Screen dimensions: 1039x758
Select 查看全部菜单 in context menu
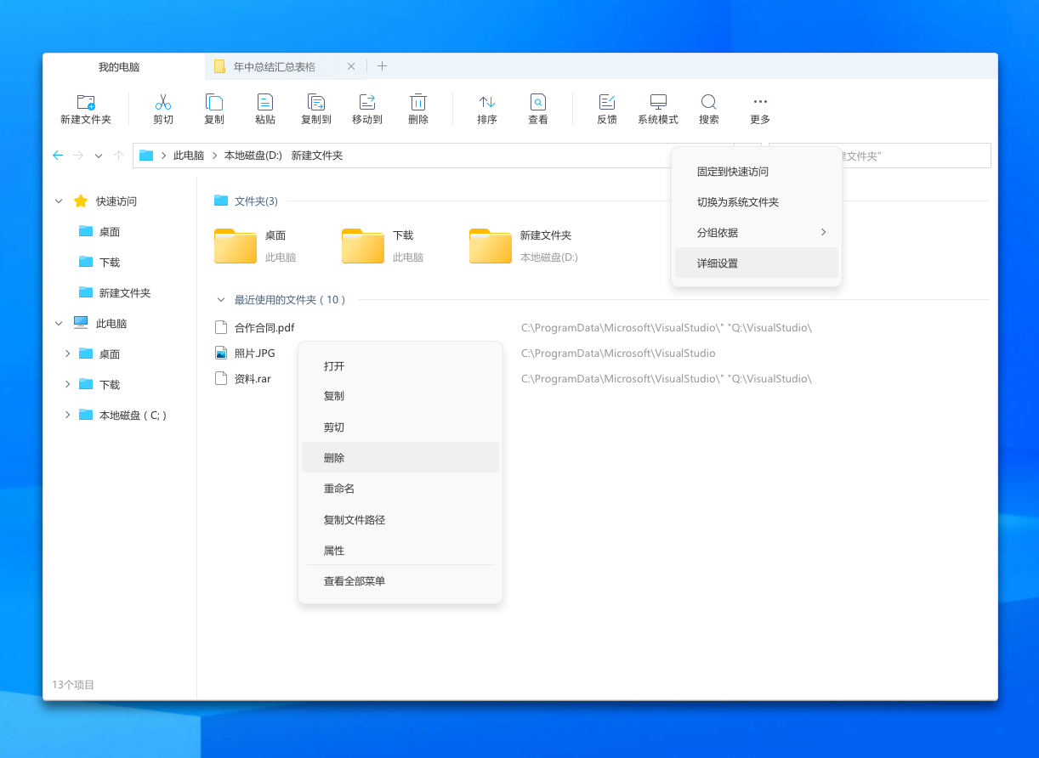[400, 581]
